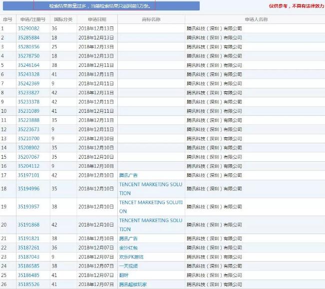325x289 pixels.
Task: Open application number 35210700
Action: click(28, 138)
